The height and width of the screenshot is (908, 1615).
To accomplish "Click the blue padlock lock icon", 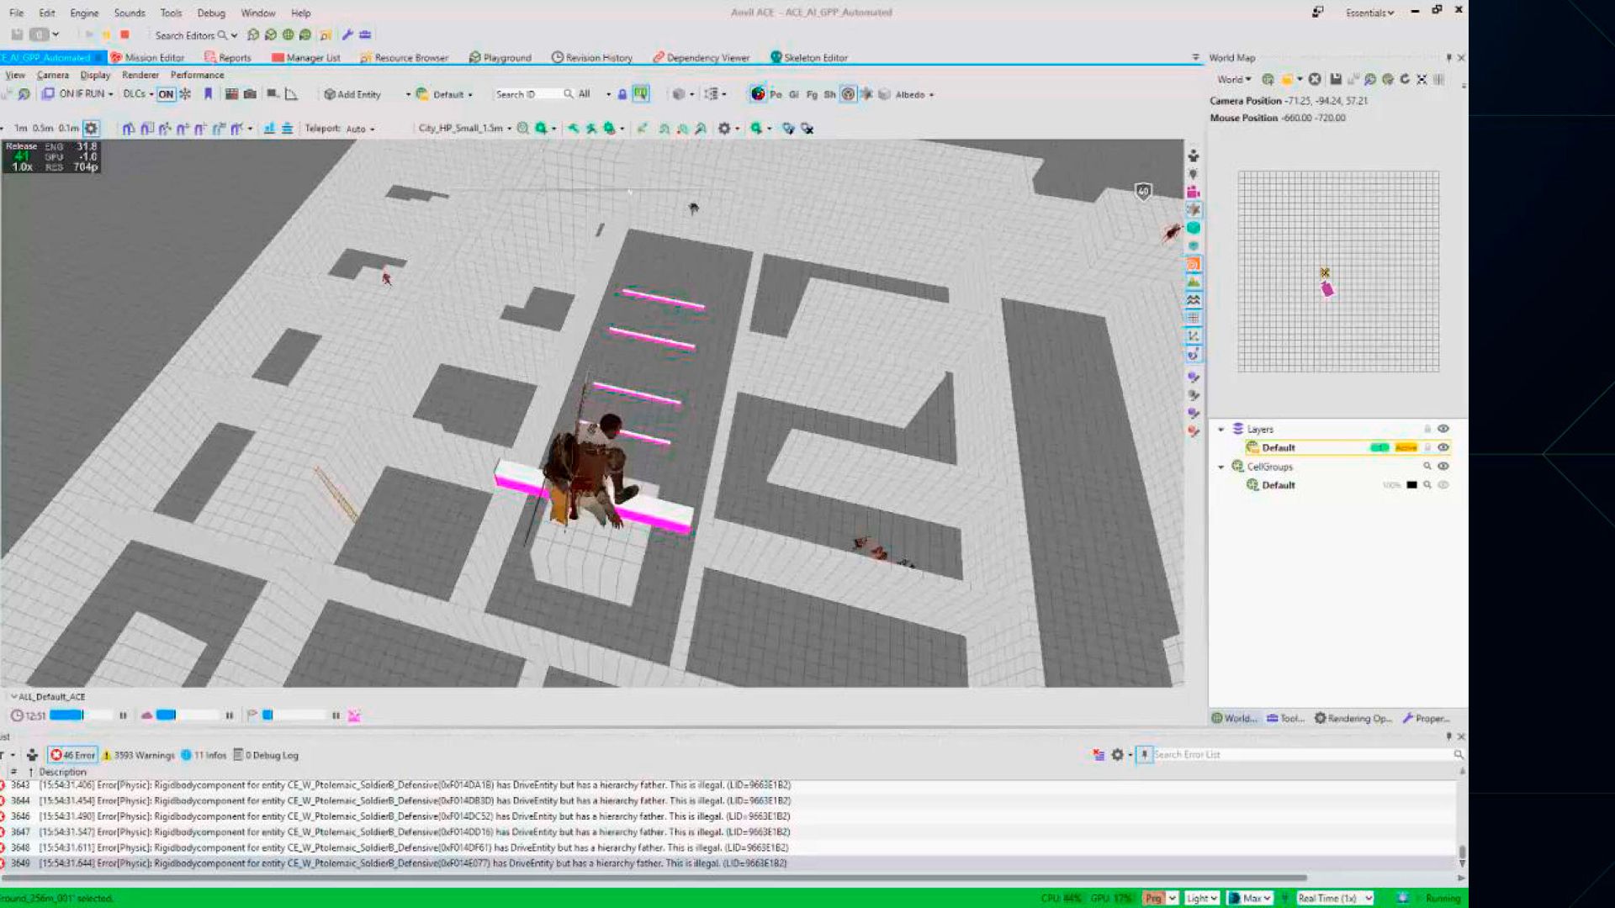I will point(622,94).
